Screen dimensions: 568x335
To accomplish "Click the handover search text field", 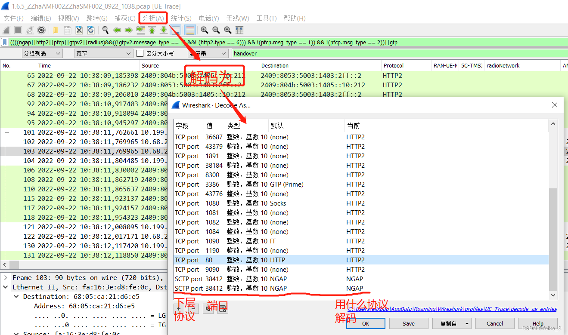I will [399, 53].
